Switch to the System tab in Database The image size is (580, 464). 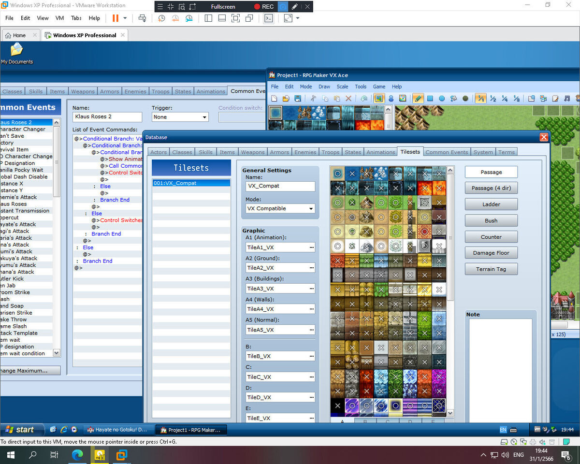coord(483,152)
